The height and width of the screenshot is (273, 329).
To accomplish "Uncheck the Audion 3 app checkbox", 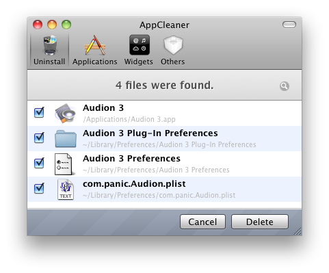I will pyautogui.click(x=39, y=113).
